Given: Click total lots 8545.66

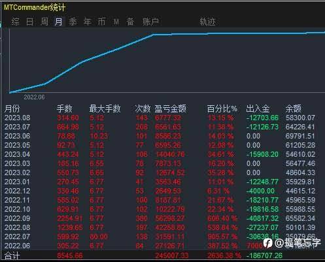Looking at the screenshot, I should [x=70, y=255].
